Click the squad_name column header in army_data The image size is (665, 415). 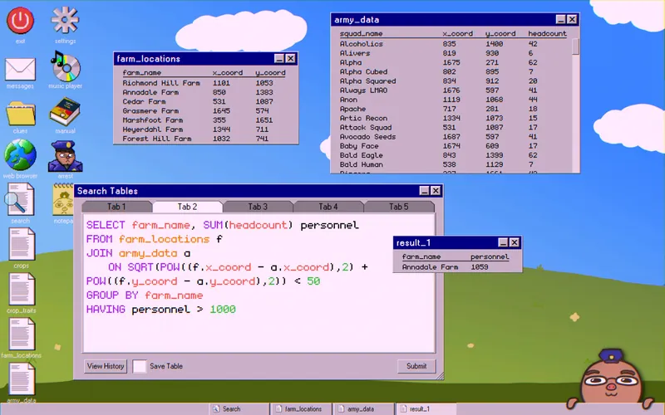pos(361,33)
